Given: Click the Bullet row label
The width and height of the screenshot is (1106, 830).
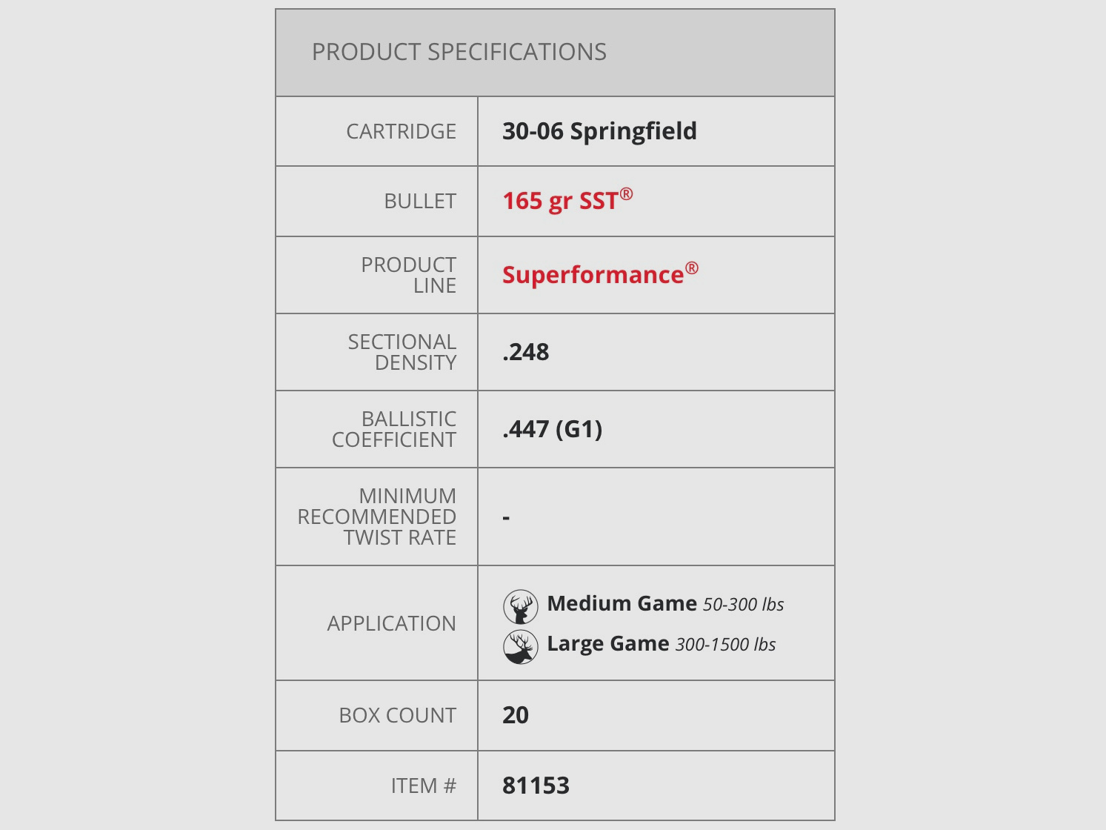Looking at the screenshot, I should 419,201.
